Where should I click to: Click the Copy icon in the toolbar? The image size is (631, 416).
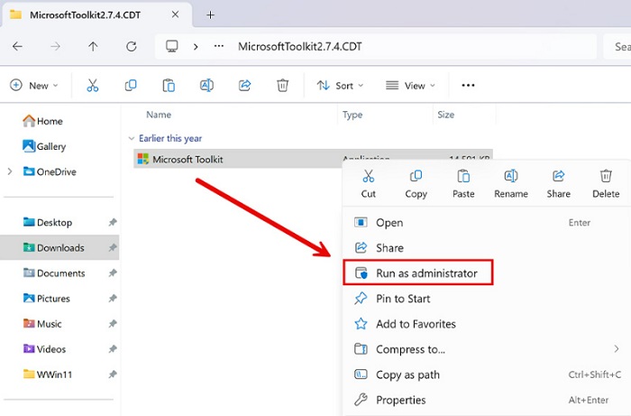point(131,86)
